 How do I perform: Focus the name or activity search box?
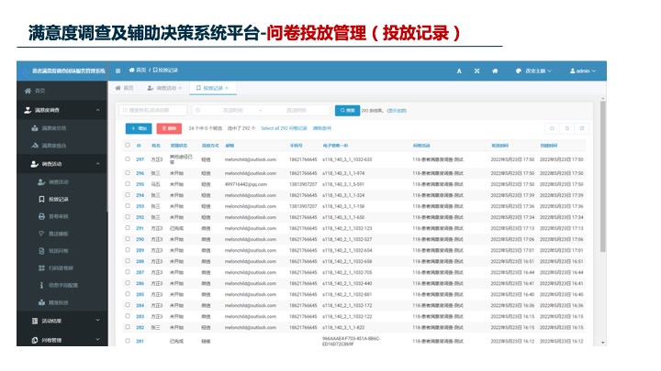pyautogui.click(x=153, y=110)
